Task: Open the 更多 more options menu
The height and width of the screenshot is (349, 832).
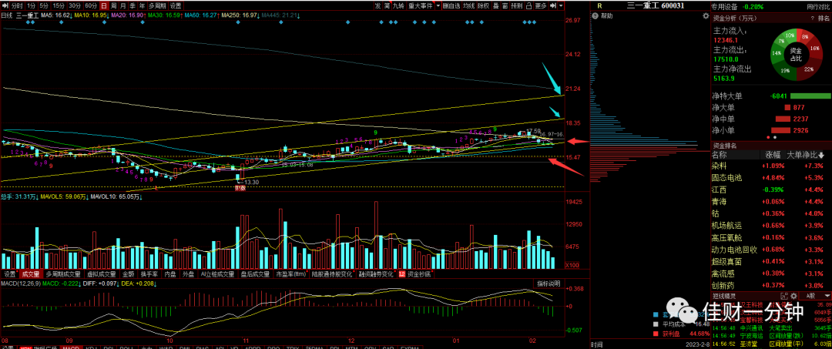Action: pyautogui.click(x=541, y=6)
